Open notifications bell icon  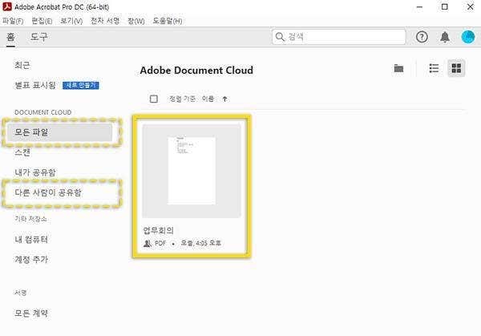tap(445, 37)
